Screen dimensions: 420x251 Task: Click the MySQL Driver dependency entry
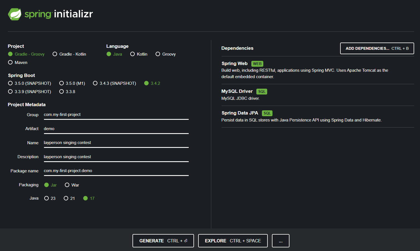coord(318,95)
